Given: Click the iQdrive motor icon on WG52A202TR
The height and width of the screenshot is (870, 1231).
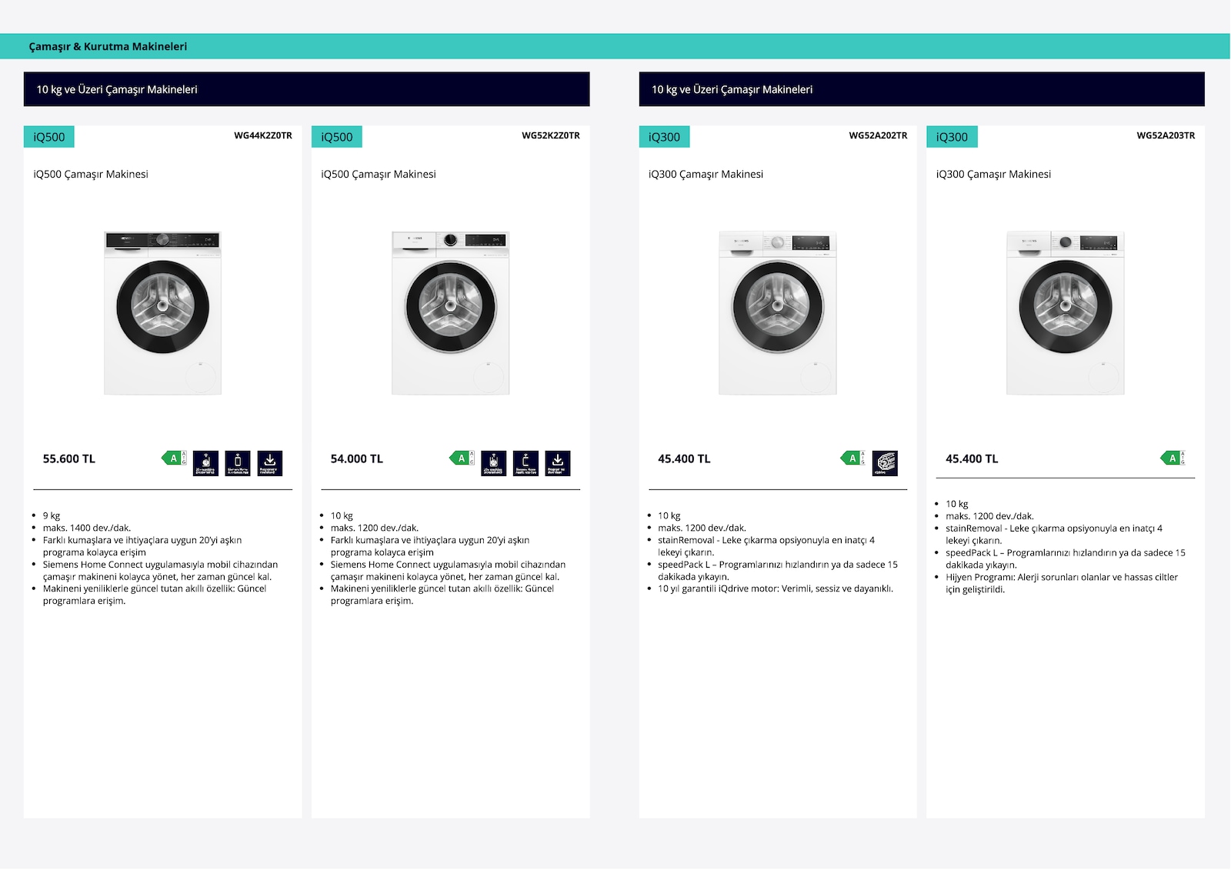Looking at the screenshot, I should pos(886,463).
